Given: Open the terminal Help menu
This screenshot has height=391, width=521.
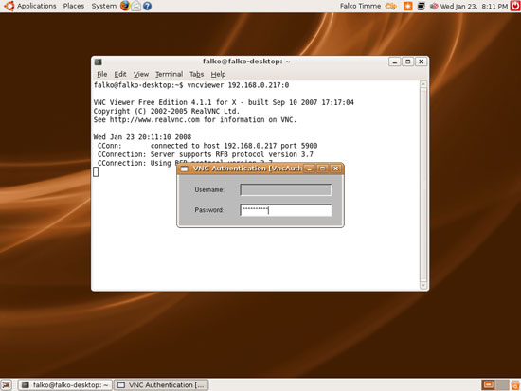Looking at the screenshot, I should [218, 74].
